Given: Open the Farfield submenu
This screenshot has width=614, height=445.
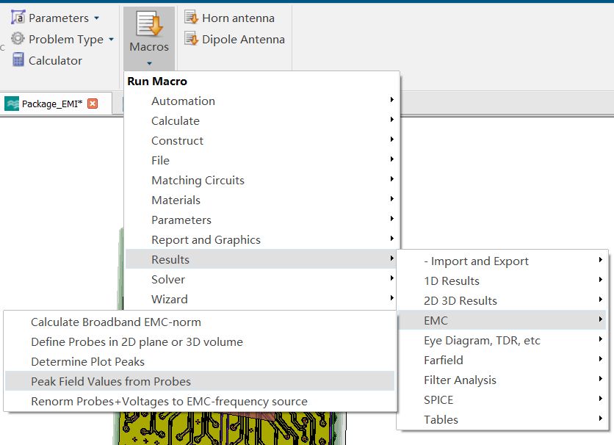Looking at the screenshot, I should (502, 360).
